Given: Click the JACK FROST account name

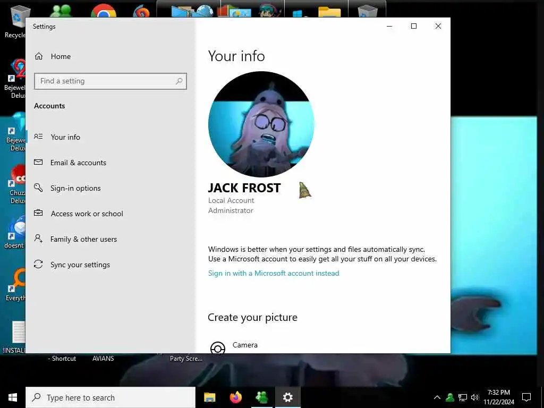Looking at the screenshot, I should pos(244,188).
